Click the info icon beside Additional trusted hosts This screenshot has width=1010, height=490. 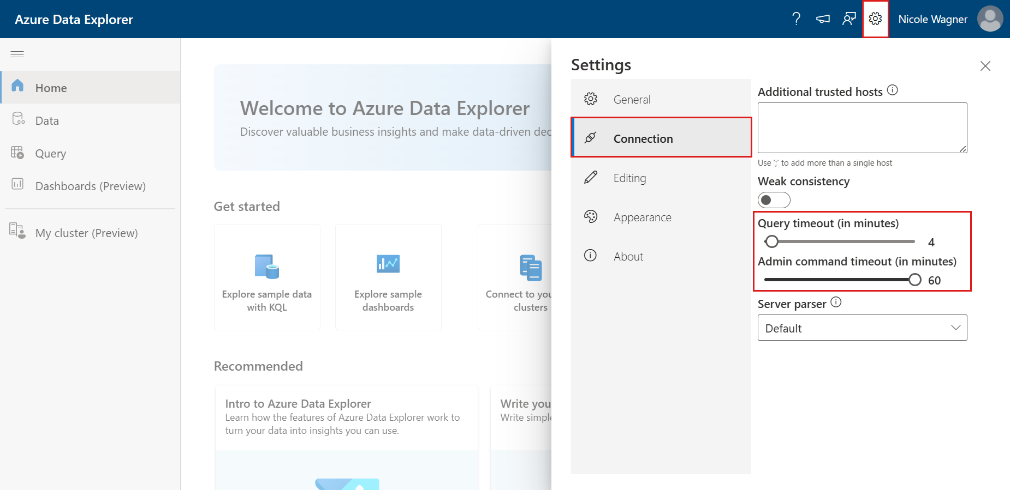(892, 90)
